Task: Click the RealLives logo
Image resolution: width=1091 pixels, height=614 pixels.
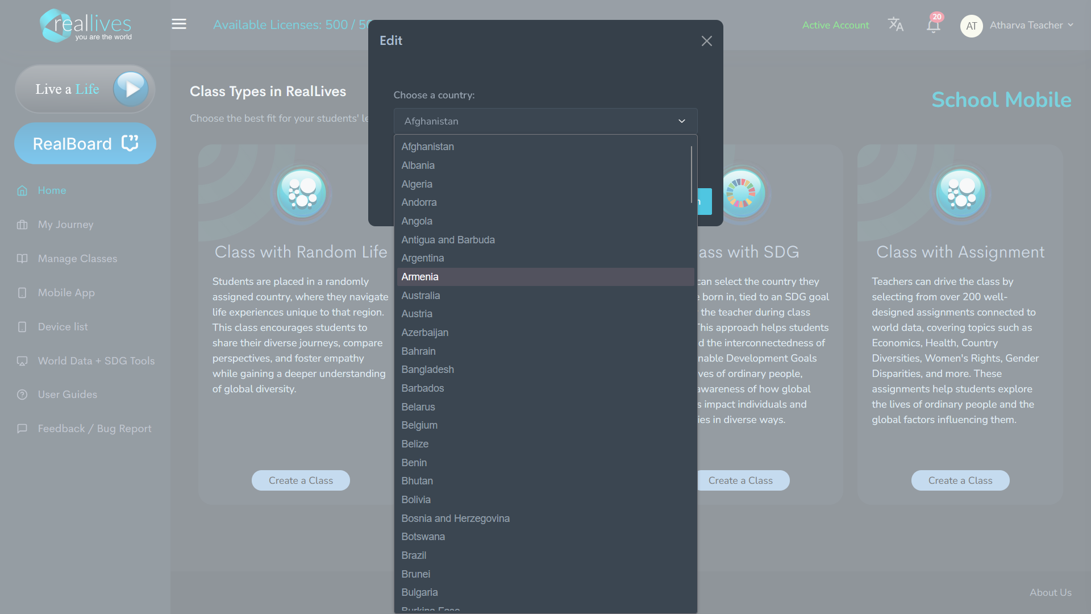Action: [85, 26]
